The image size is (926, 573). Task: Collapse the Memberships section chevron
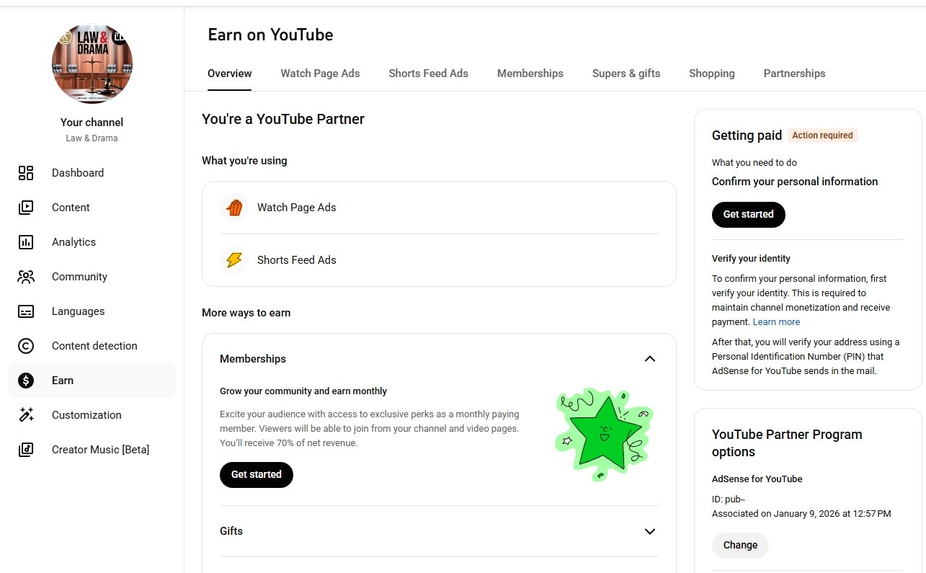click(649, 359)
